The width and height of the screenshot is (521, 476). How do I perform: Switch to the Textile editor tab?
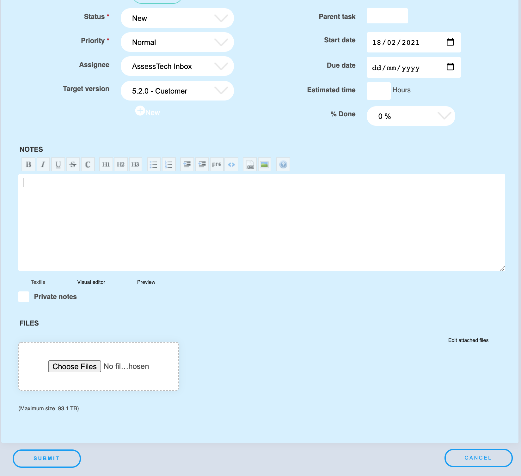pyautogui.click(x=38, y=282)
